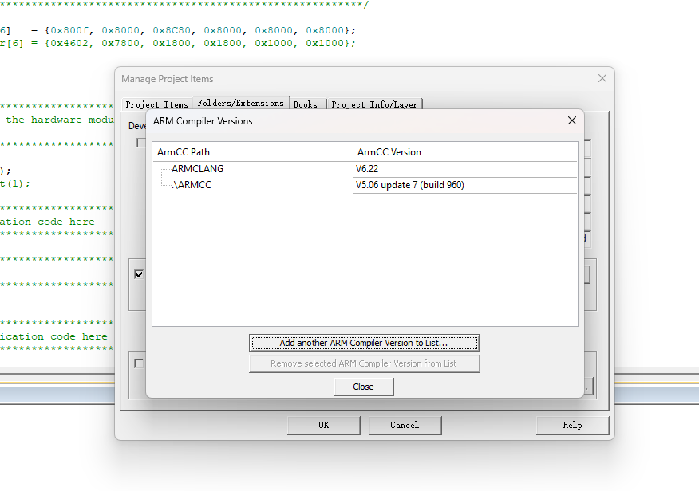Image resolution: width=699 pixels, height=491 pixels.
Task: Close the Manage Project Items window
Action: pos(602,78)
